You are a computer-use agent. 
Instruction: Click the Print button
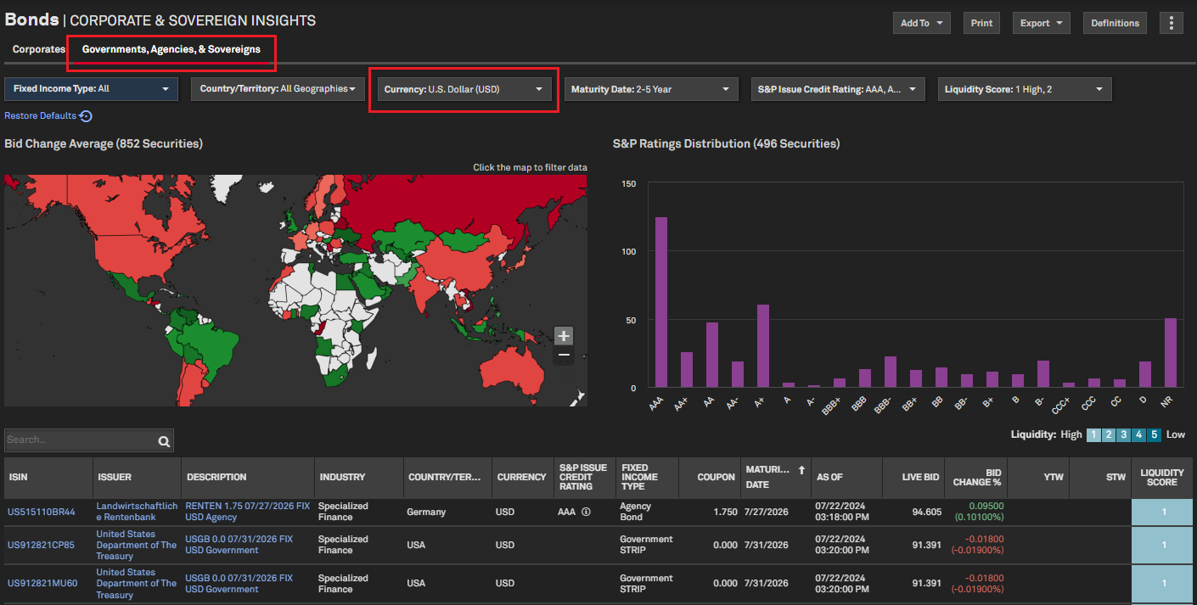[981, 23]
